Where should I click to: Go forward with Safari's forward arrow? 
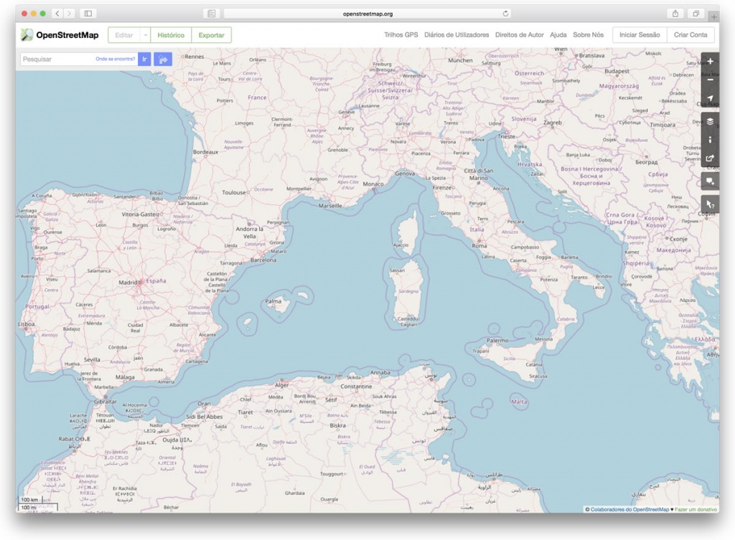pyautogui.click(x=69, y=14)
